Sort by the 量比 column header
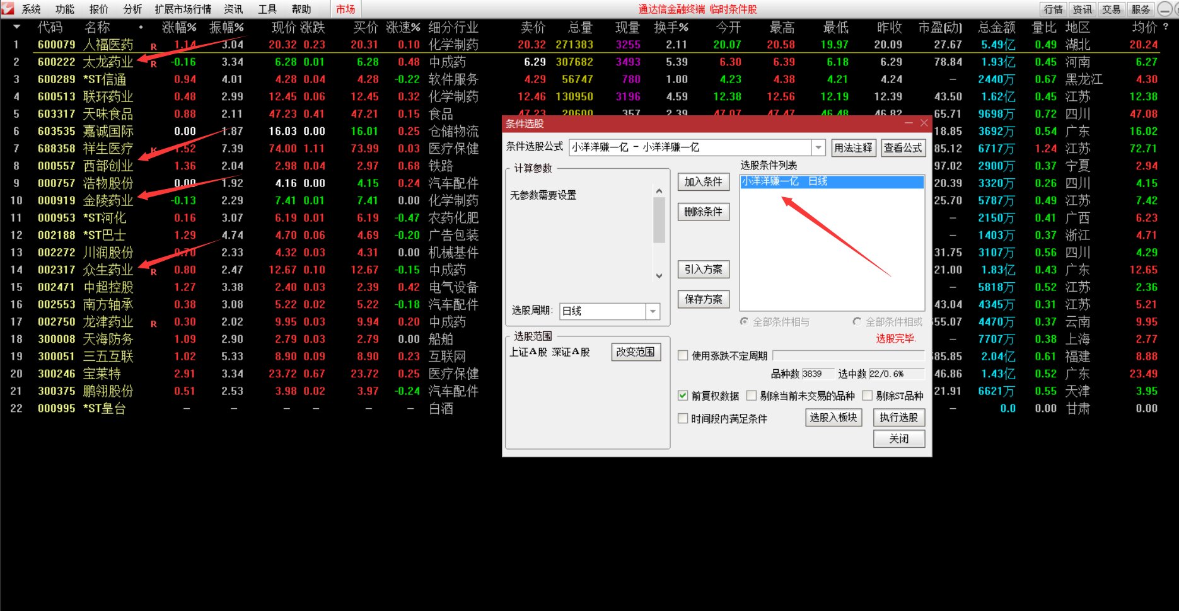The height and width of the screenshot is (611, 1179). (x=1044, y=27)
